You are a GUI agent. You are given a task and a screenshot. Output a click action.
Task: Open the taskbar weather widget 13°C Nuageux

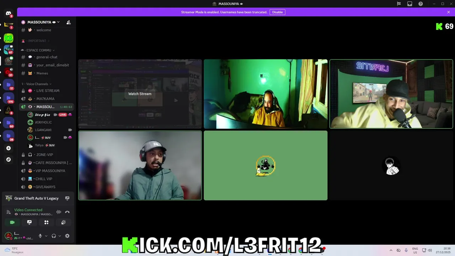14,250
